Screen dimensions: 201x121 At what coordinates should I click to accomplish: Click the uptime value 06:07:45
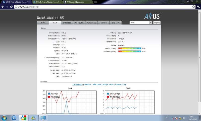coord(65,51)
